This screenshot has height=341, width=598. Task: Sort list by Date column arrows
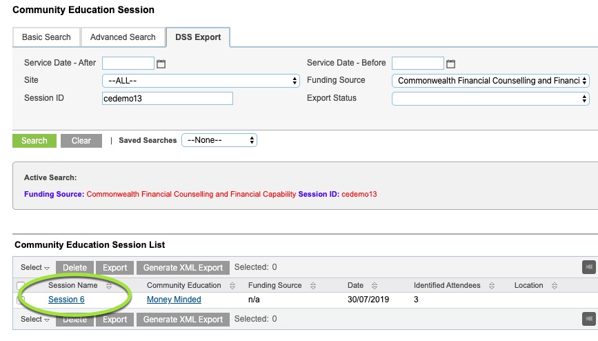pos(375,286)
